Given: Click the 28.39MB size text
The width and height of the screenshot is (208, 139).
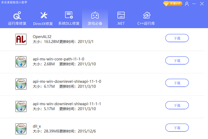Looking at the screenshot, I should [x=51, y=131].
